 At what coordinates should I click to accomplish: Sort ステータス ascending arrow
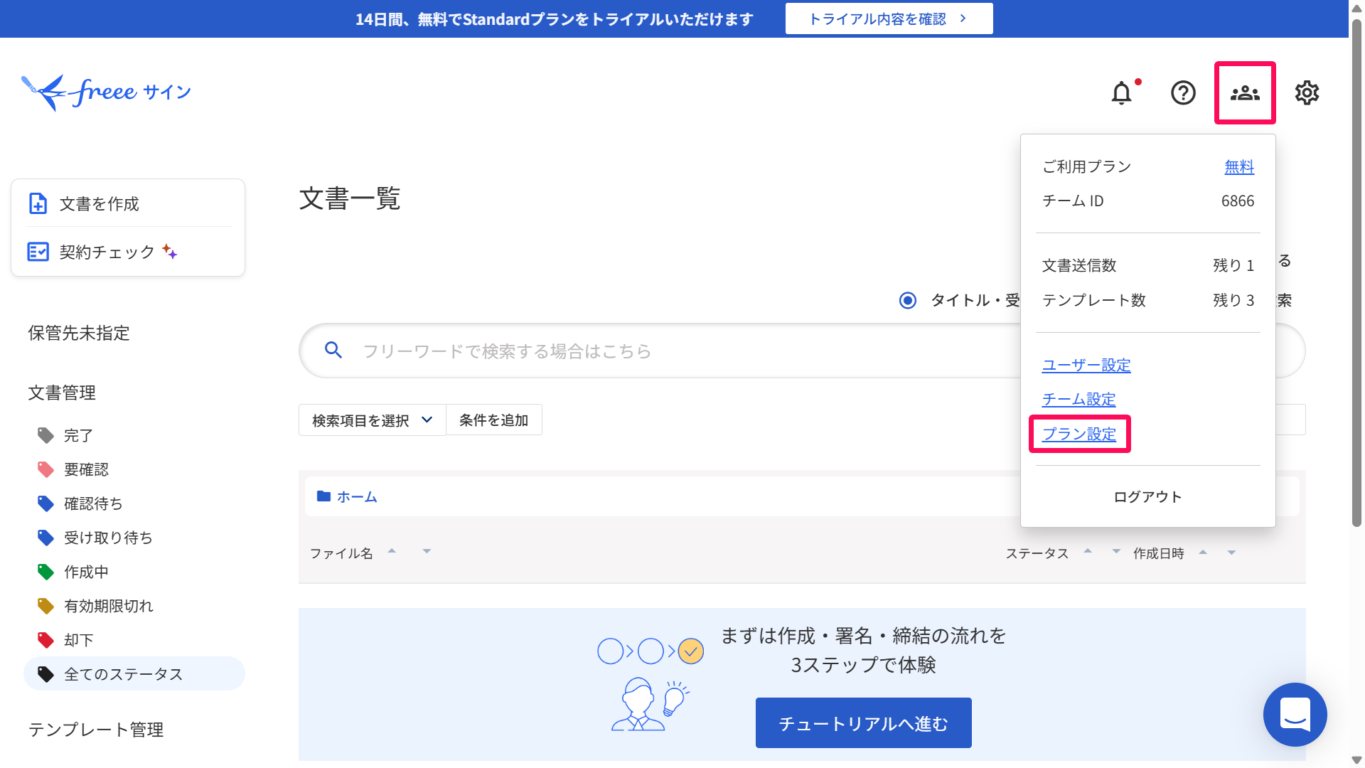tap(1088, 550)
